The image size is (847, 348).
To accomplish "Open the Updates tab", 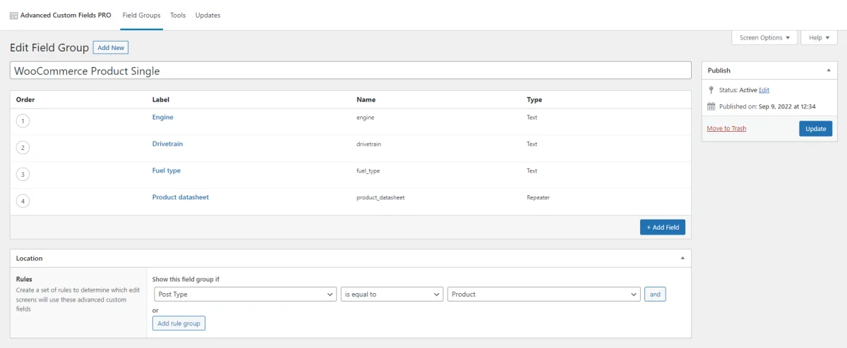I will [208, 15].
